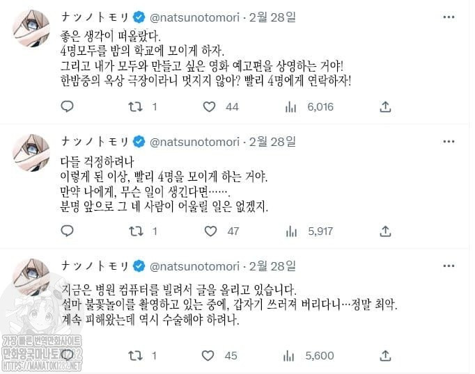Retweet the third tweet
The image size is (475, 374).
pos(137,355)
